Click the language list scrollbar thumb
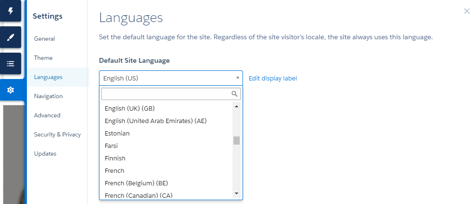Image resolution: width=476 pixels, height=204 pixels. pos(236,140)
